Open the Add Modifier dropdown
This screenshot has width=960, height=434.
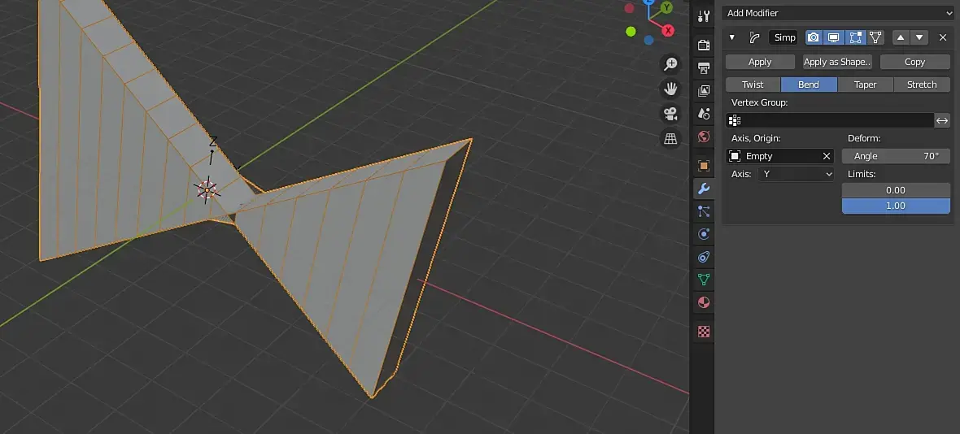(x=837, y=13)
